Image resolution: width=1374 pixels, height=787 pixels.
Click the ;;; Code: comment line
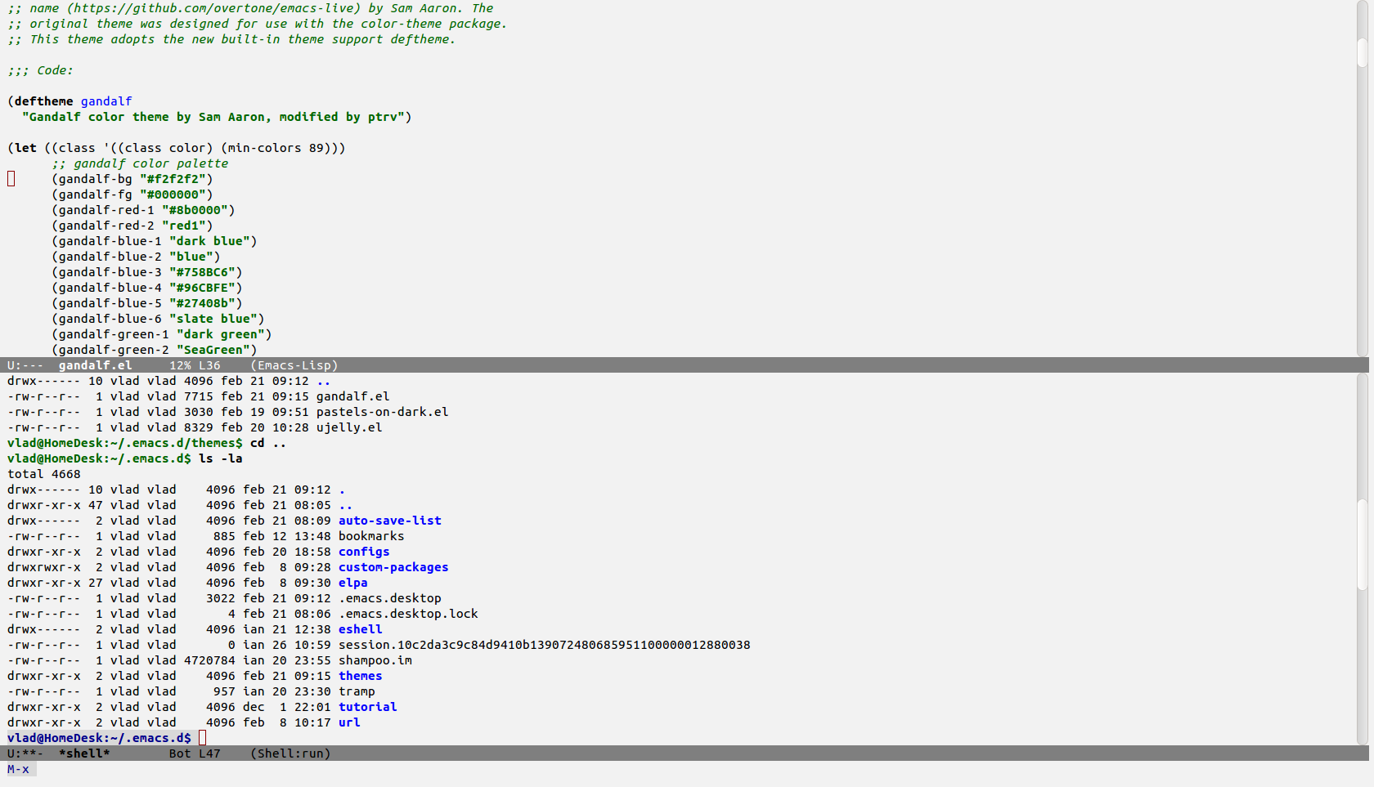[40, 70]
